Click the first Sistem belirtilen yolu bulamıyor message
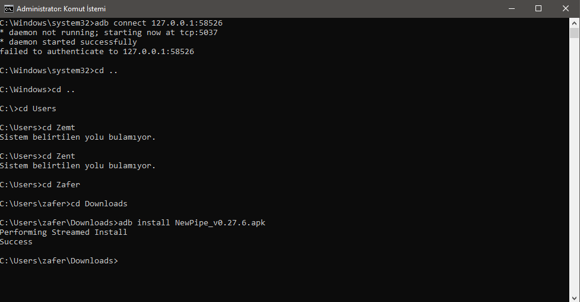The width and height of the screenshot is (580, 302). tap(78, 137)
